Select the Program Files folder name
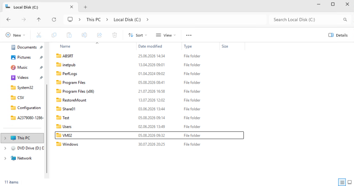 pos(74,82)
